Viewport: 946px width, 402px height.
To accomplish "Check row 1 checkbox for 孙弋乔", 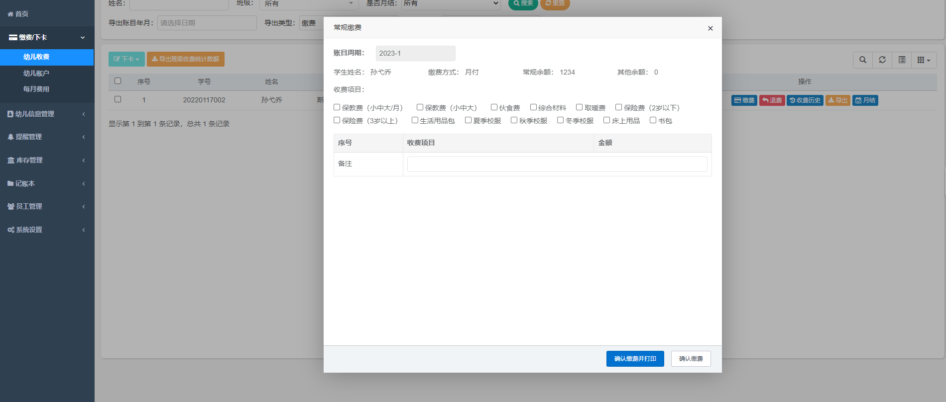I will point(118,99).
